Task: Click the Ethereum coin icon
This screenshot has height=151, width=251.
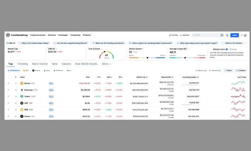Action: 22,90
